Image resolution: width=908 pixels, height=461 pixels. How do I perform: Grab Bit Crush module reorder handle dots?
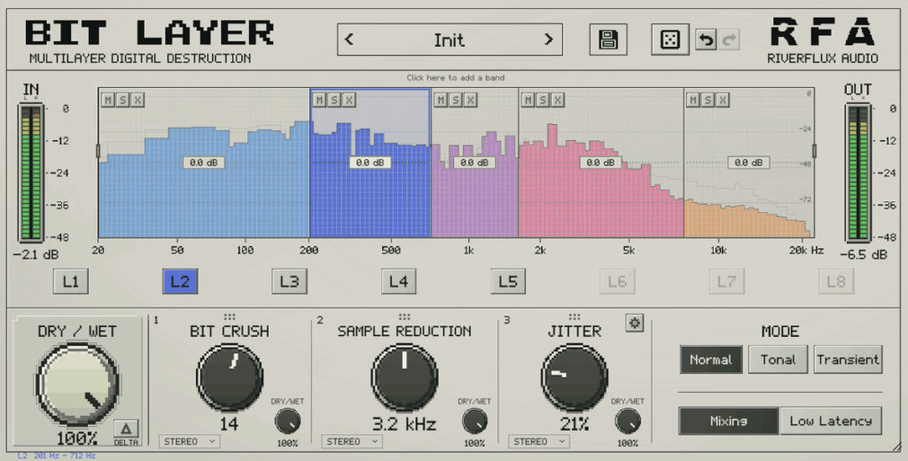point(230,316)
